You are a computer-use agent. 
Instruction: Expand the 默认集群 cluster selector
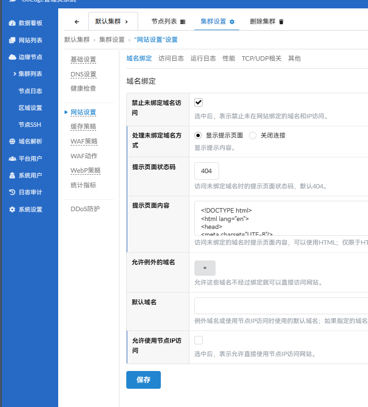click(112, 22)
